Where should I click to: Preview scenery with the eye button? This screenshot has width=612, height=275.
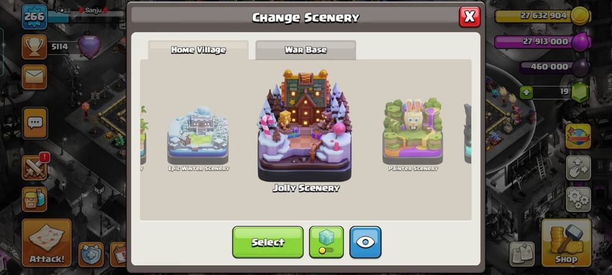(x=366, y=242)
